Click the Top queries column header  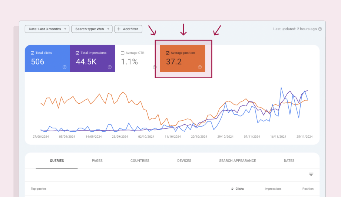[x=39, y=189]
